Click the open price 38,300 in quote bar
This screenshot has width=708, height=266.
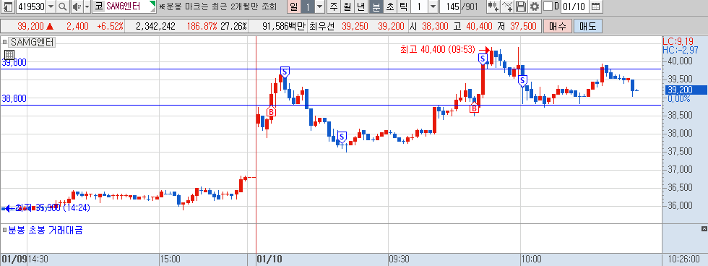[x=435, y=27]
